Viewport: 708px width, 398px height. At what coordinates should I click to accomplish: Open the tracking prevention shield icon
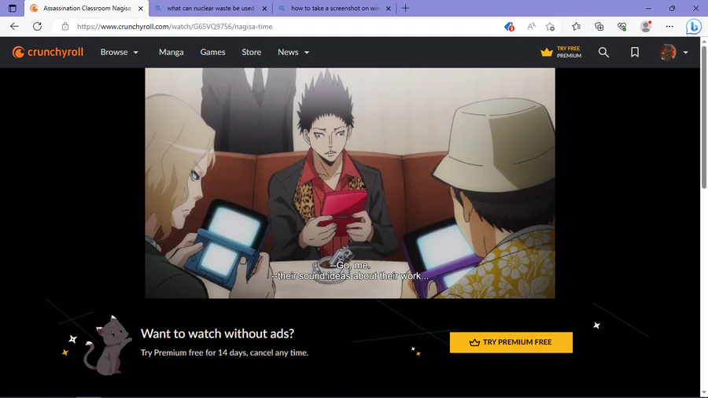click(509, 27)
